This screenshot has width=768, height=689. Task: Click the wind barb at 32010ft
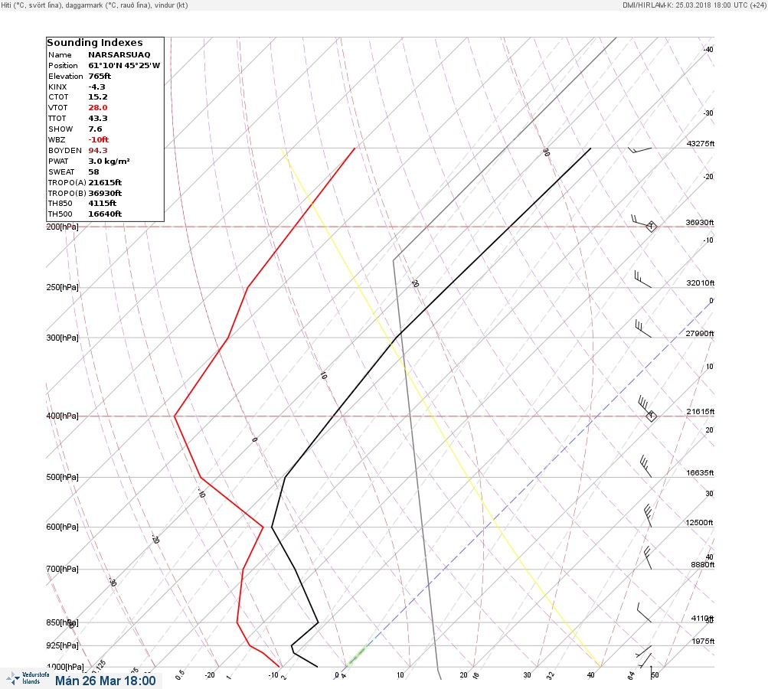point(642,279)
